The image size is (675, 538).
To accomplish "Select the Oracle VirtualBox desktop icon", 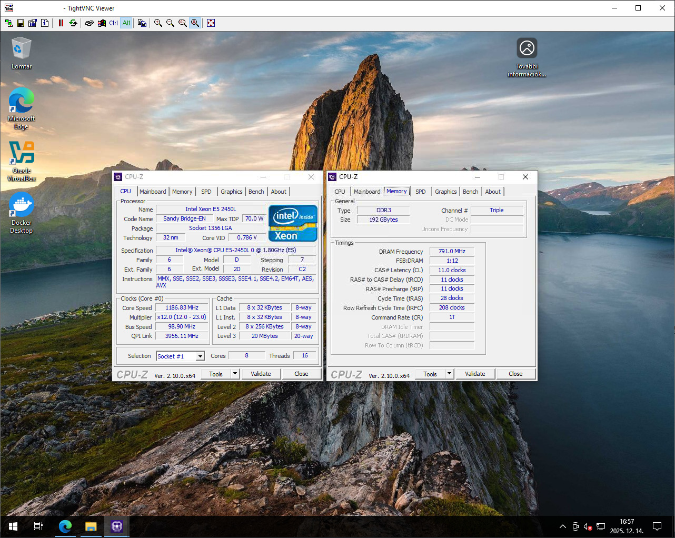I will 22,161.
